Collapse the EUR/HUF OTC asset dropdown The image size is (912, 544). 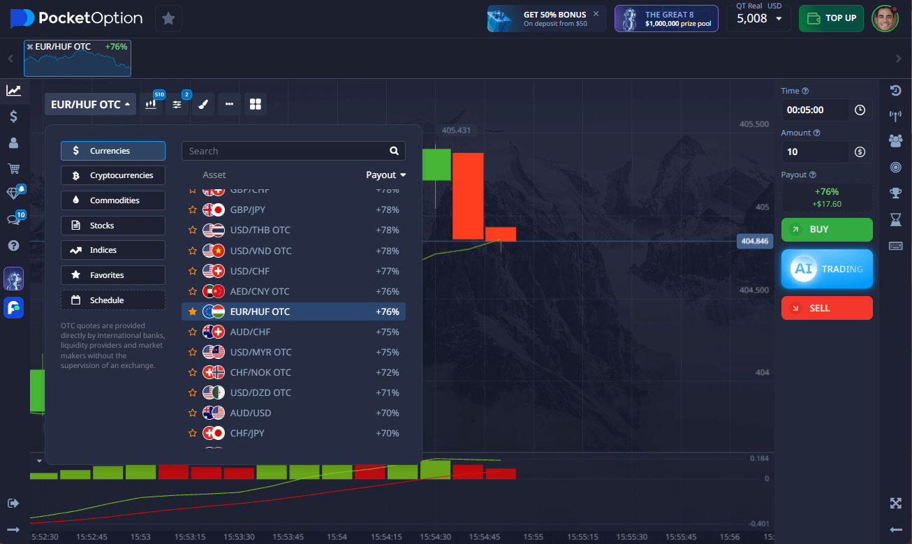pos(90,105)
